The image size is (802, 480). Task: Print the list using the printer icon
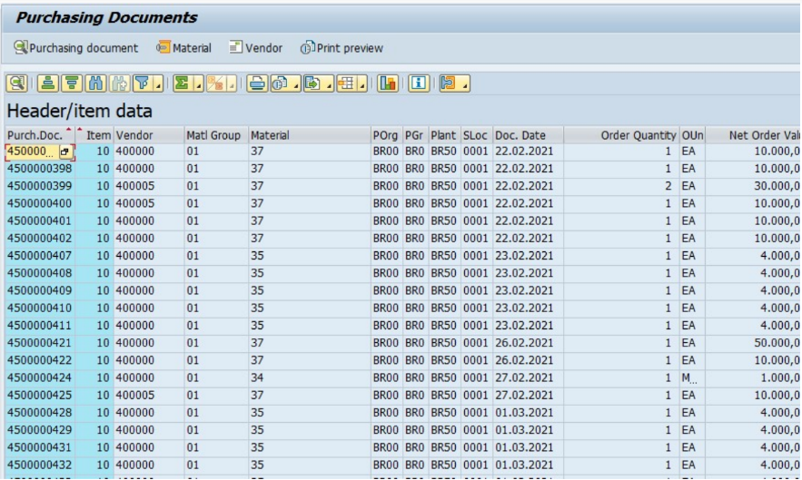tap(257, 83)
